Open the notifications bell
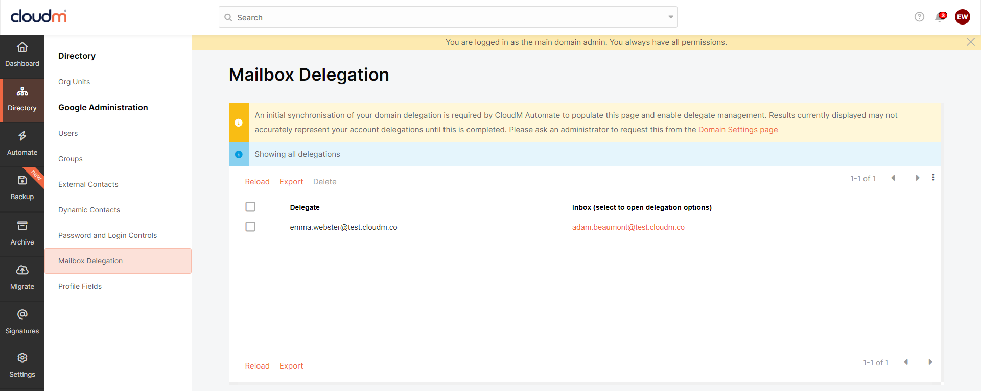Screen dimensions: 981x391 click(940, 17)
